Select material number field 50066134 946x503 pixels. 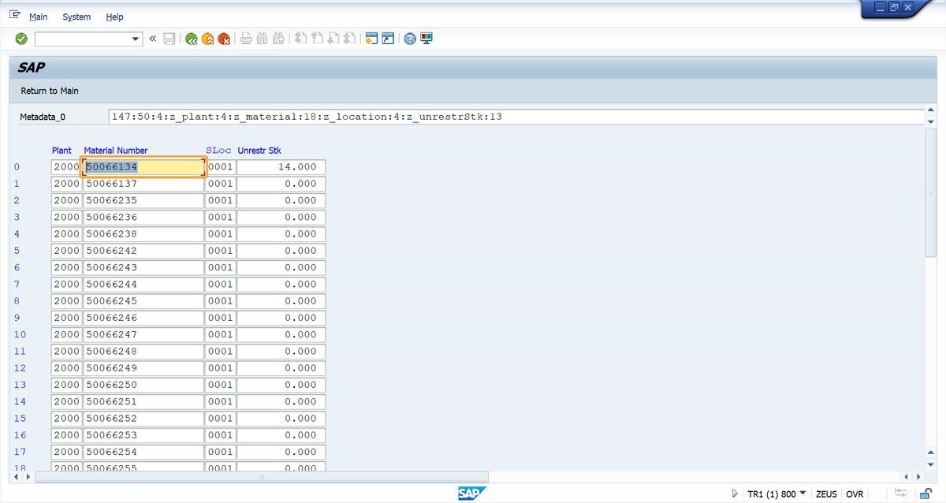[143, 167]
